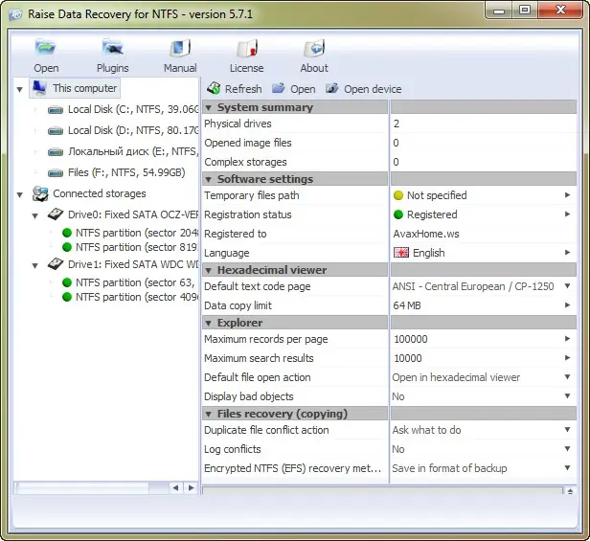Select NTFS partition sector 204 green icon
Screen dimensions: 590x541
[67, 233]
